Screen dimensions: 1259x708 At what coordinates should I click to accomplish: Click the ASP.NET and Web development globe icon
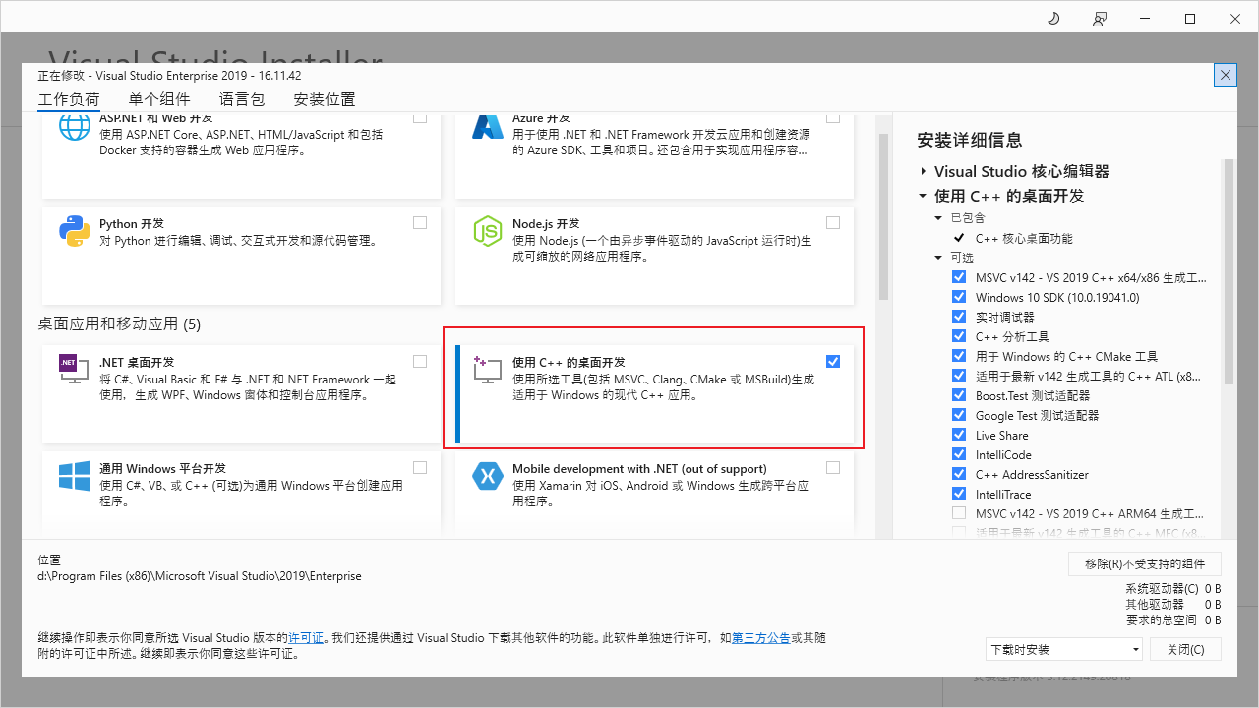[x=75, y=126]
